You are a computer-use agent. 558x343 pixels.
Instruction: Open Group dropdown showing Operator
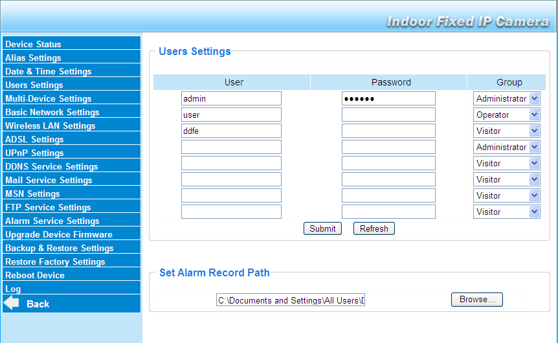click(x=506, y=115)
